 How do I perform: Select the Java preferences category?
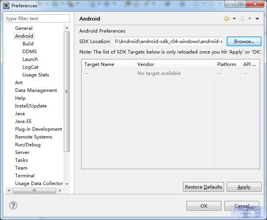coord(20,114)
